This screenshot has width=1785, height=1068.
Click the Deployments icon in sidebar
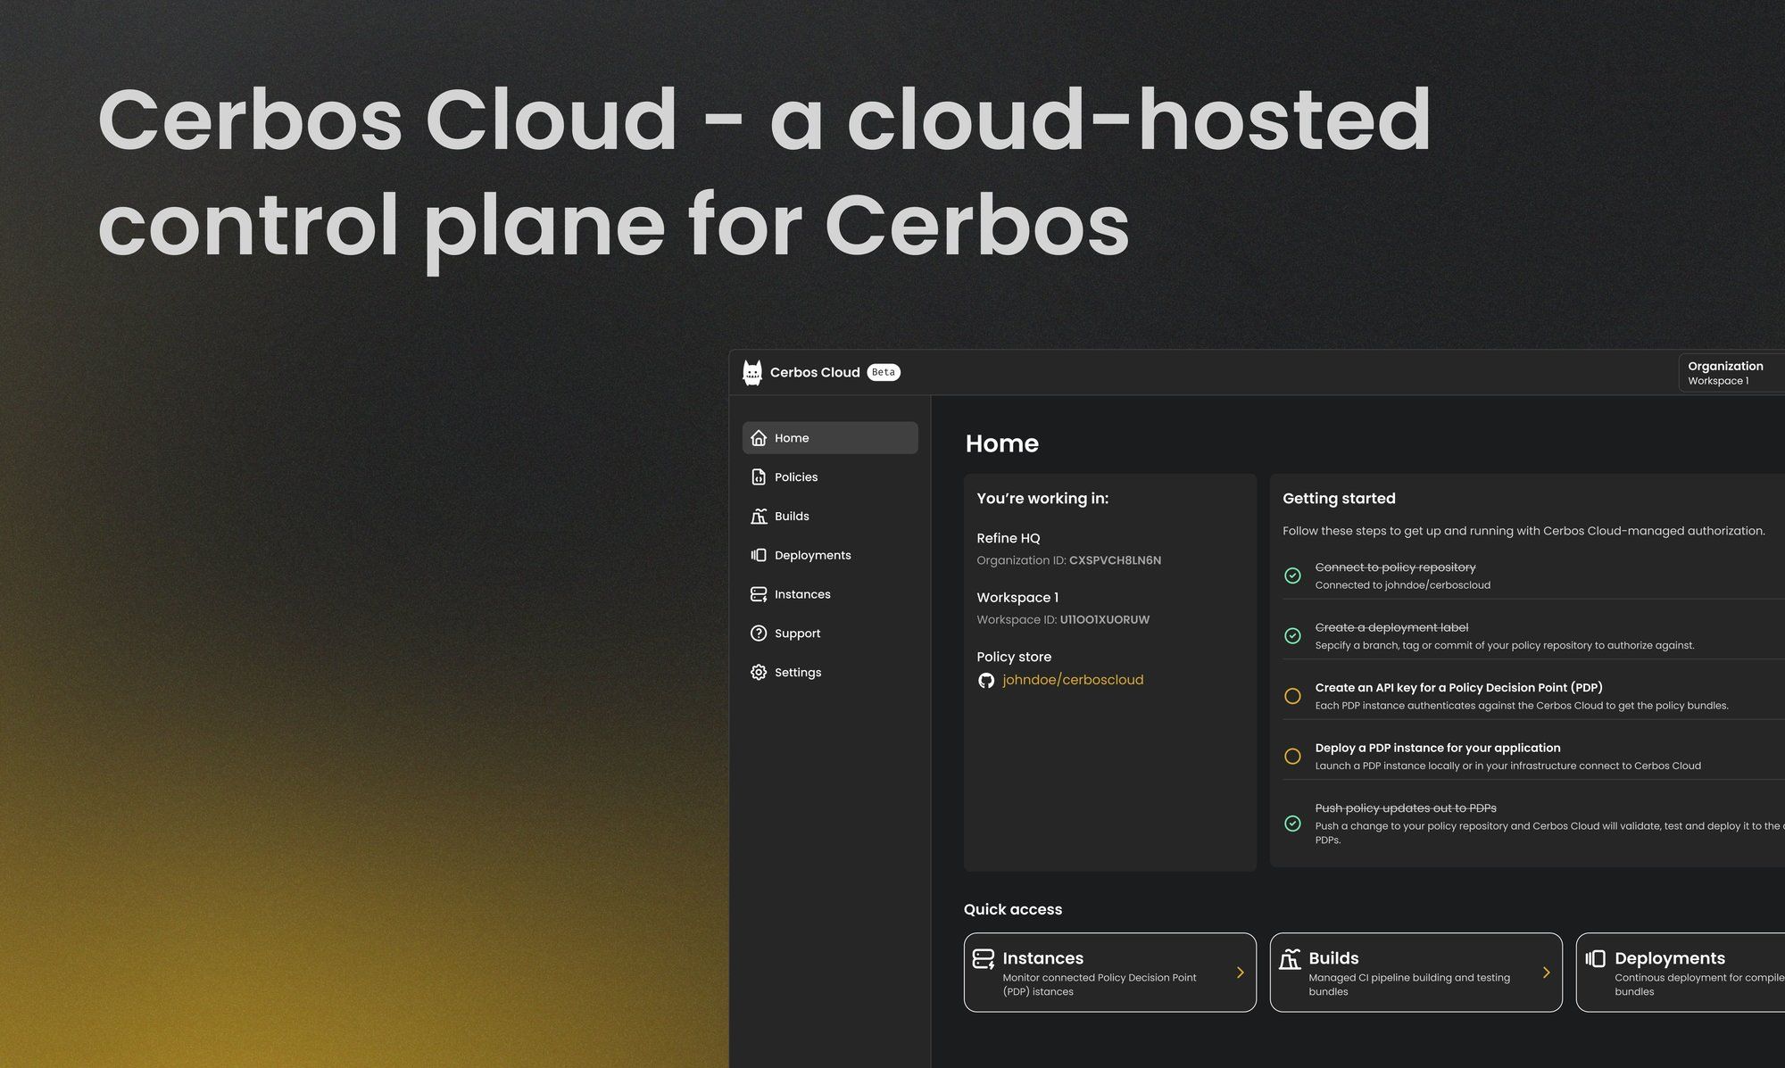(x=759, y=555)
